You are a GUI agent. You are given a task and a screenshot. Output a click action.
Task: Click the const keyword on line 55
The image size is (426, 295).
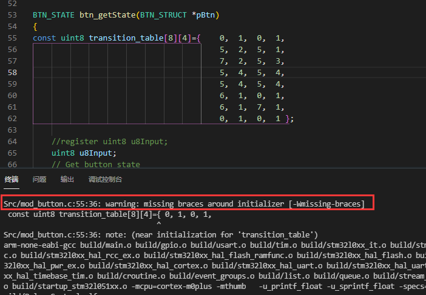pos(44,38)
